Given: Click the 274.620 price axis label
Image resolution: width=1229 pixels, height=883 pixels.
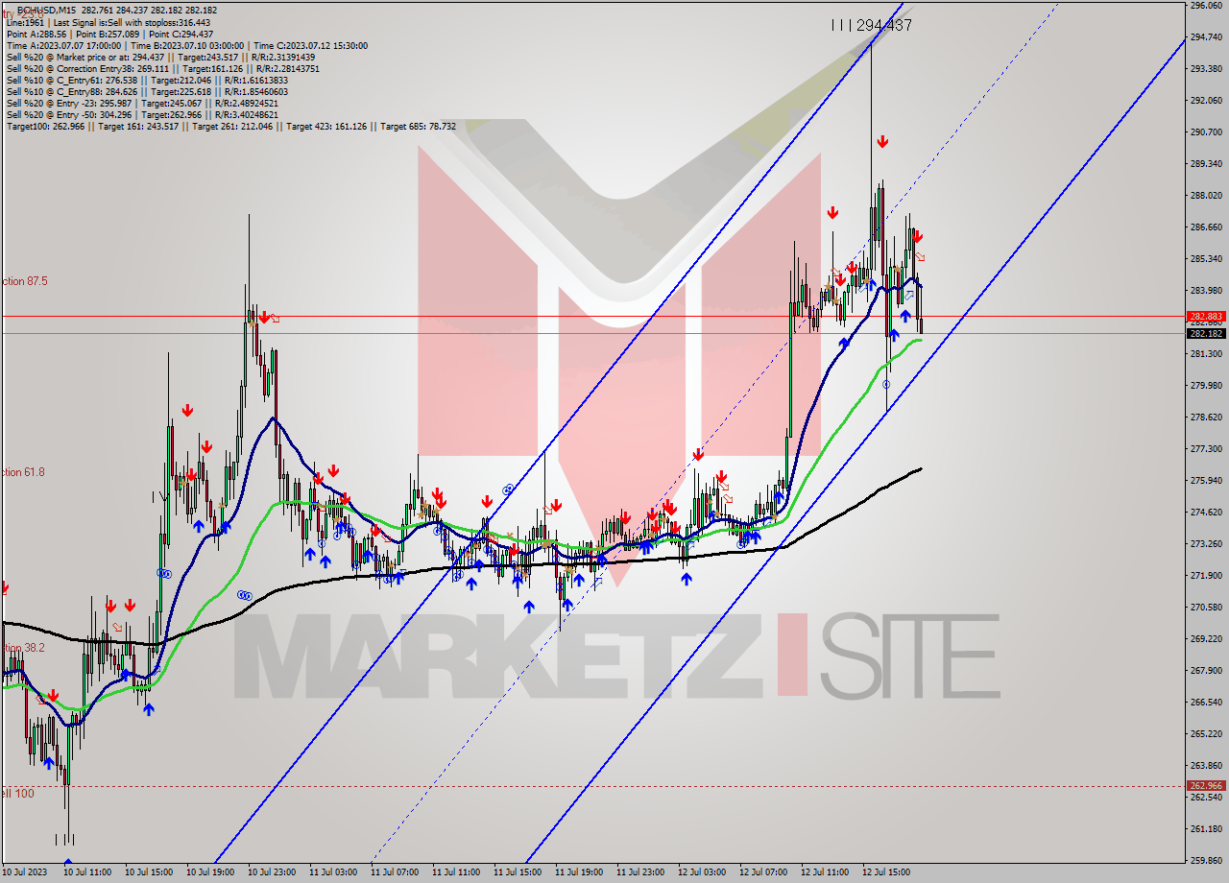Looking at the screenshot, I should 1205,512.
